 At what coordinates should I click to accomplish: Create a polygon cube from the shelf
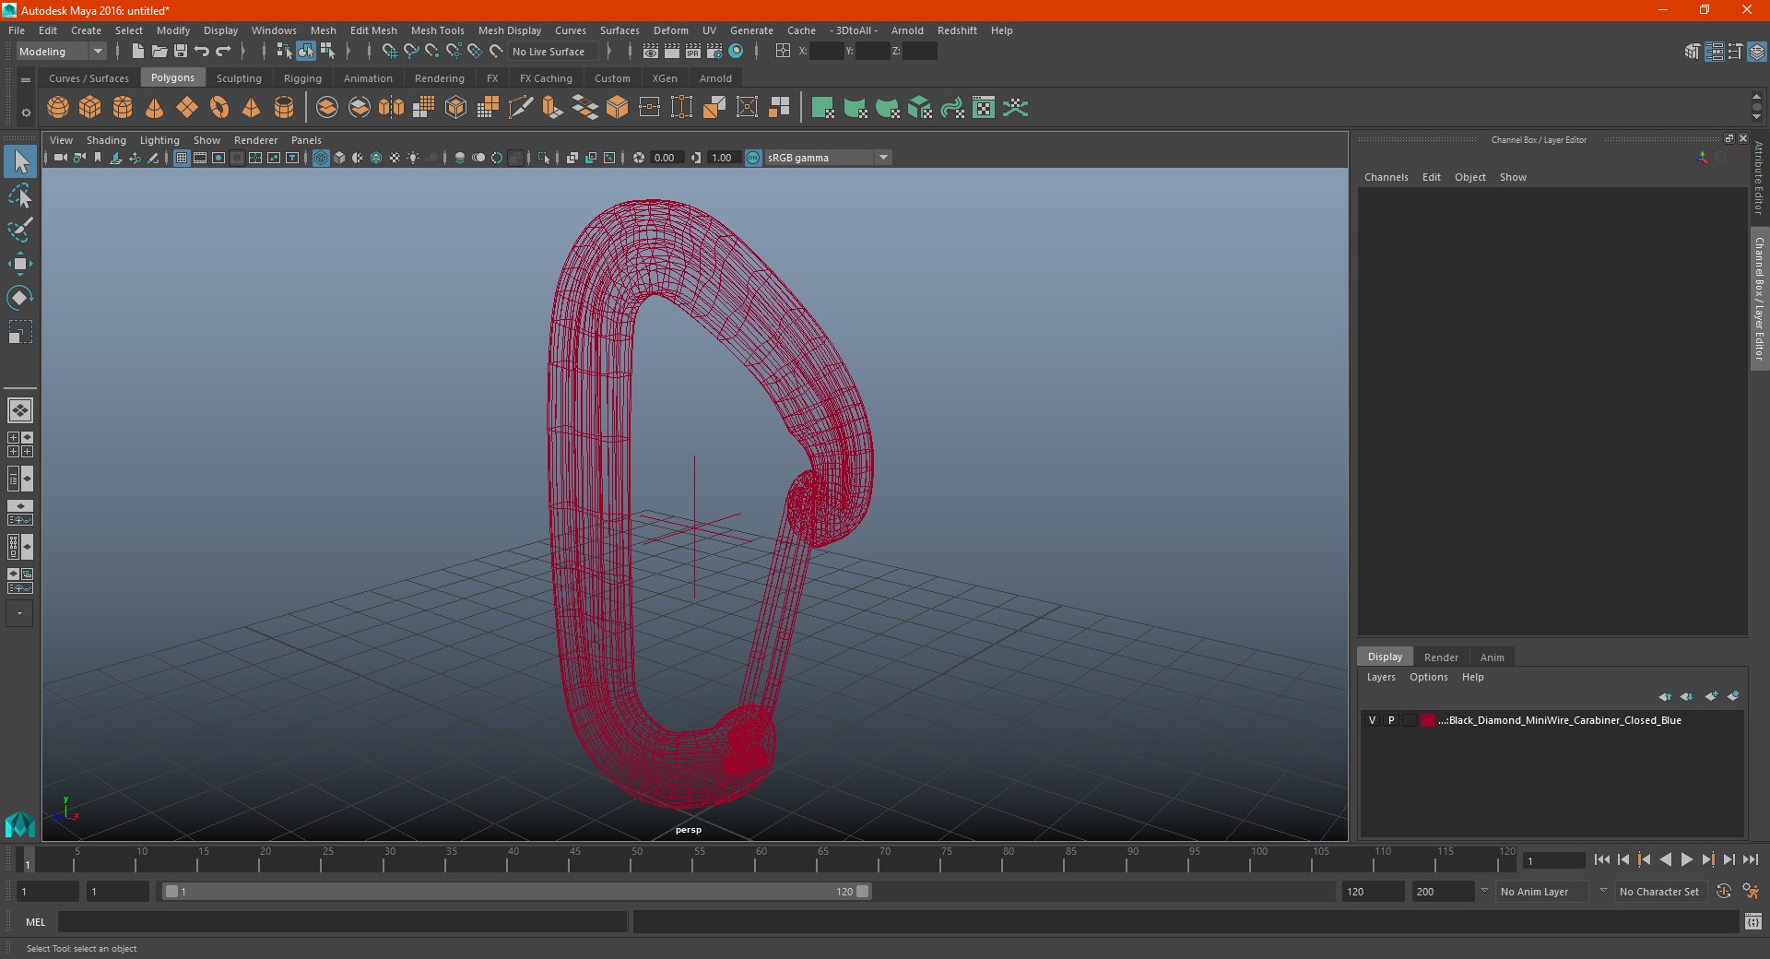coord(89,108)
